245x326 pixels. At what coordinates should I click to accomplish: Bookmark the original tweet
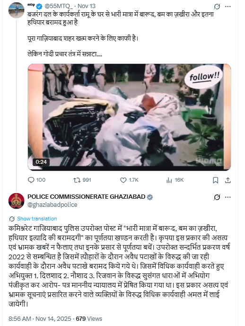216,180
